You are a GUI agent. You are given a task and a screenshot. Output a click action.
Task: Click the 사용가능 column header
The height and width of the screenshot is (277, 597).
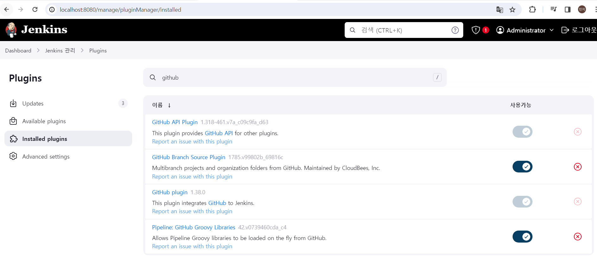pyautogui.click(x=521, y=105)
